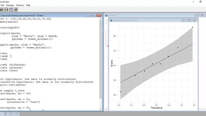206x116 pixels.
Task: Click the R Editor vertical scrollbar thumb
Action: pyautogui.click(x=100, y=59)
